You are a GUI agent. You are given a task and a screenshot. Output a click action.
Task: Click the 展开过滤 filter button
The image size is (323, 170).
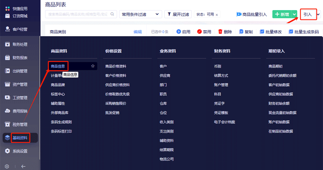click(178, 14)
